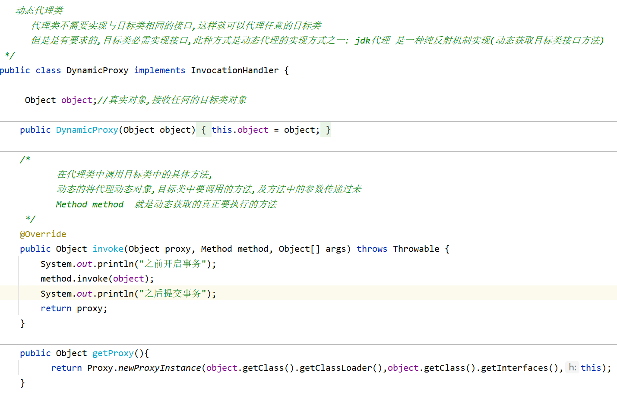Screen dimensions: 617x401
Task: Click the 'Method method' text in comment
Action: click(x=89, y=204)
